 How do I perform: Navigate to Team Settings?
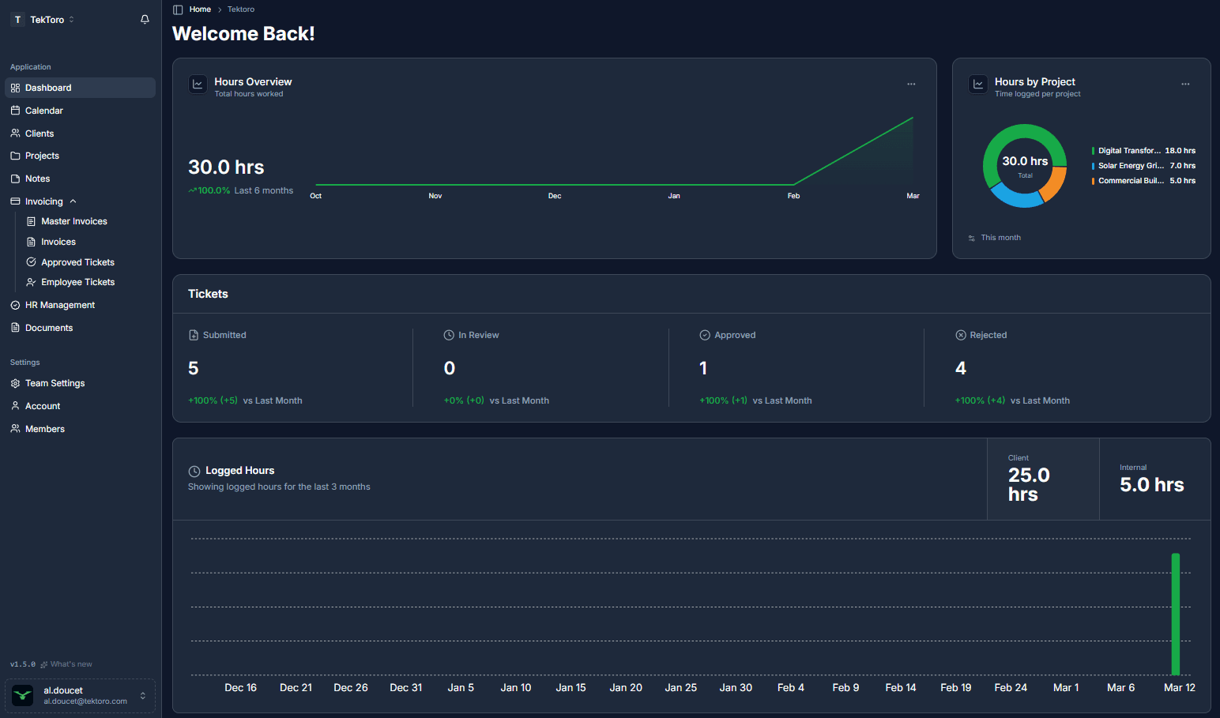click(x=55, y=383)
